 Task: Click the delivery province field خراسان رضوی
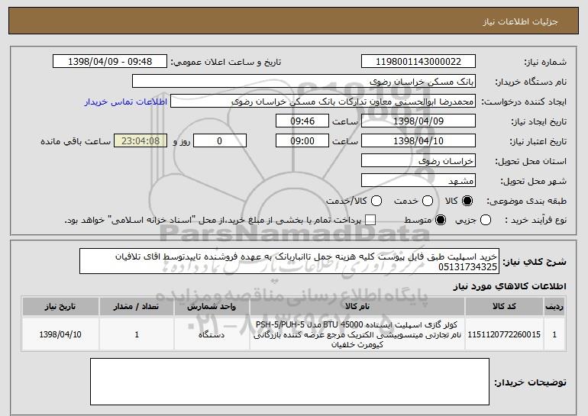point(418,161)
